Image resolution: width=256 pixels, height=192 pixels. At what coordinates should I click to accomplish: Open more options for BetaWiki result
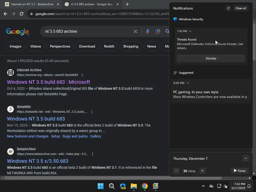pos(91,112)
